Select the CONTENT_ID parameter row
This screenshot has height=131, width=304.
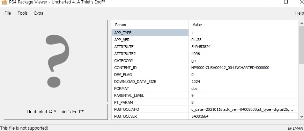point(205,68)
